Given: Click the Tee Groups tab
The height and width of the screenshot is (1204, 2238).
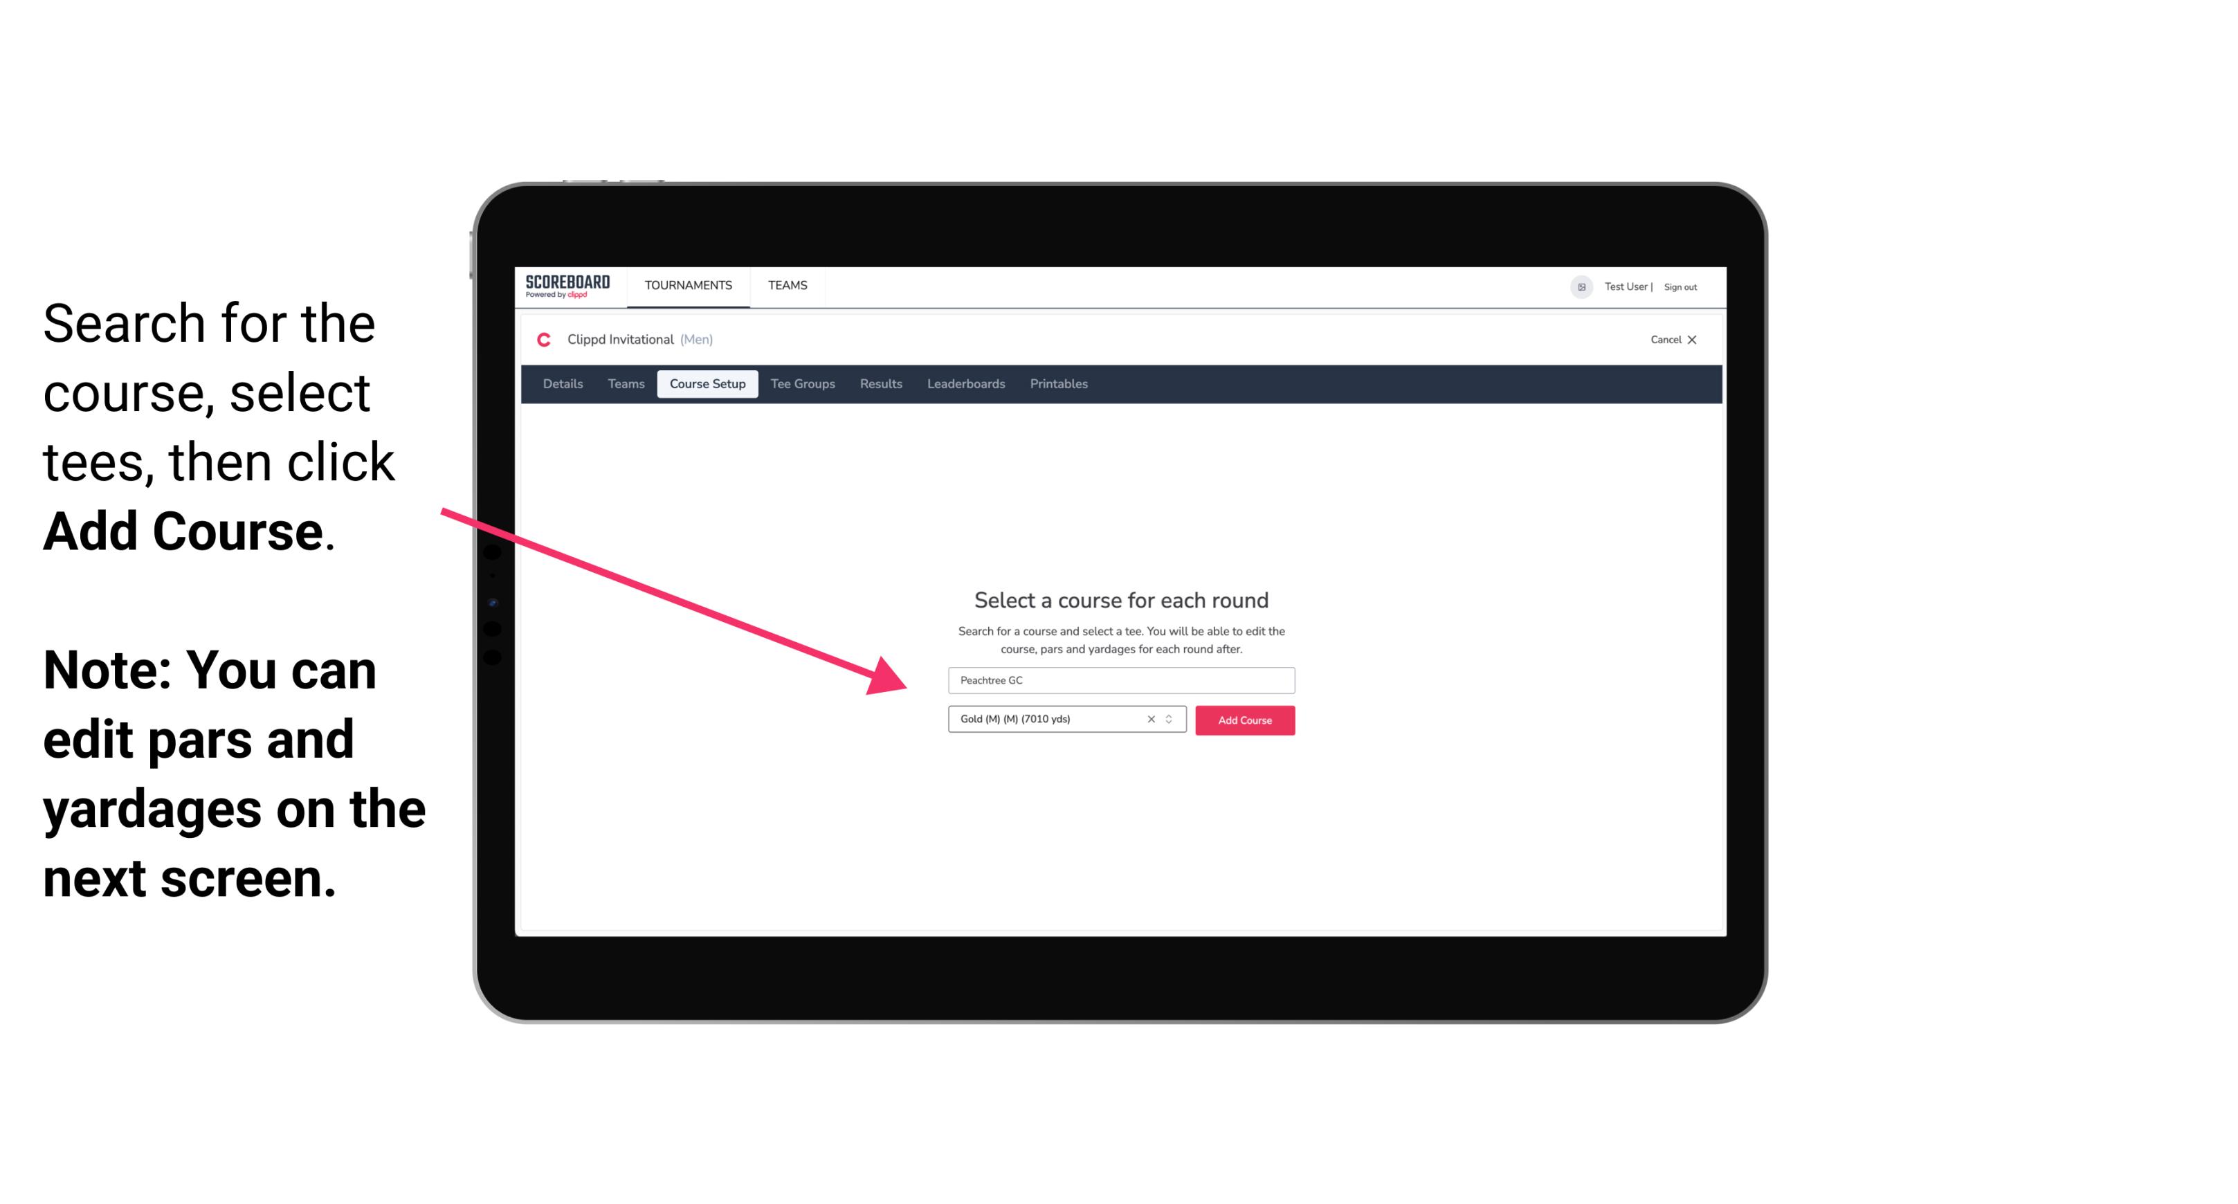Looking at the screenshot, I should [801, 384].
